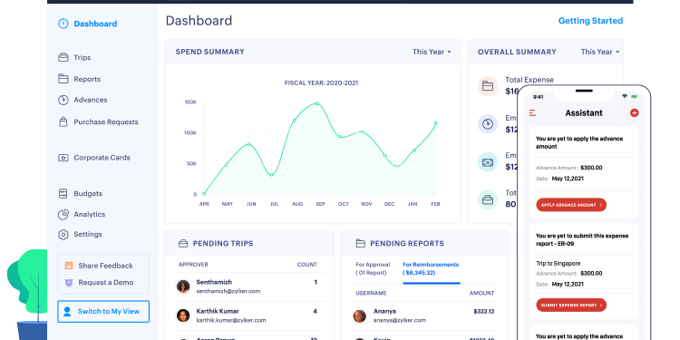Click Switch to My View button
Viewport: 680px width, 340px height.
coord(103,311)
